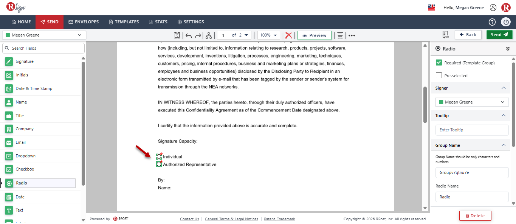This screenshot has height=224, width=516.
Task: Click the Search Fields input
Action: [43, 48]
